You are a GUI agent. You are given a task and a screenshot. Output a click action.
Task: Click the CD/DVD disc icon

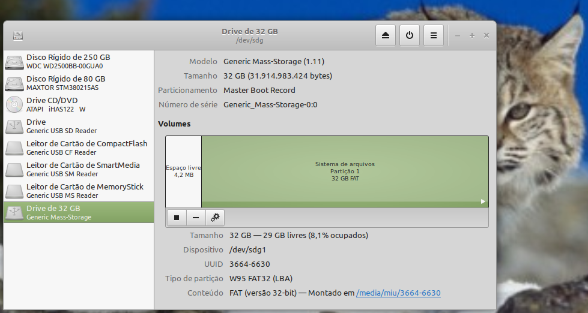tap(14, 104)
